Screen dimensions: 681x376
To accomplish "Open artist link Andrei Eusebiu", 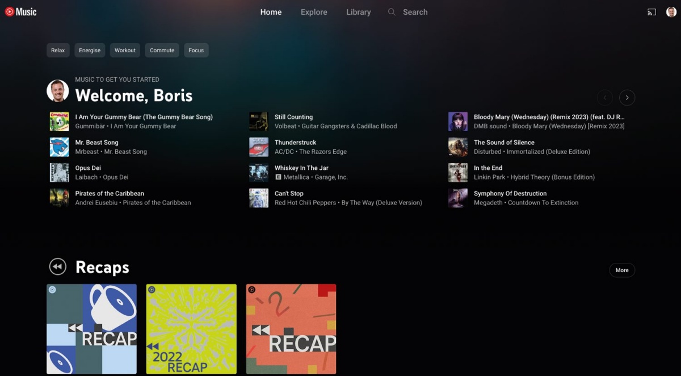I will 96,203.
